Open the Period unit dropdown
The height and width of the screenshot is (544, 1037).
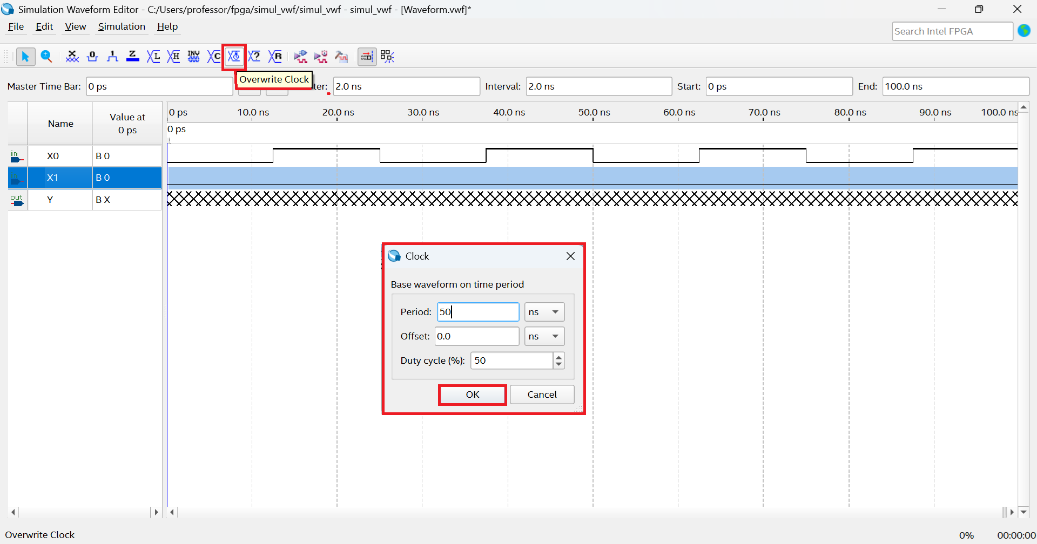544,312
